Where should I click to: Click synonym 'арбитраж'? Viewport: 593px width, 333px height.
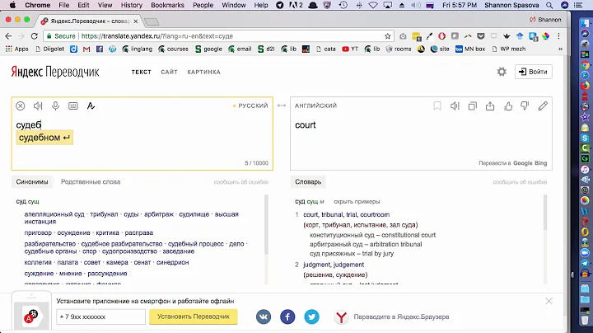[x=159, y=214]
